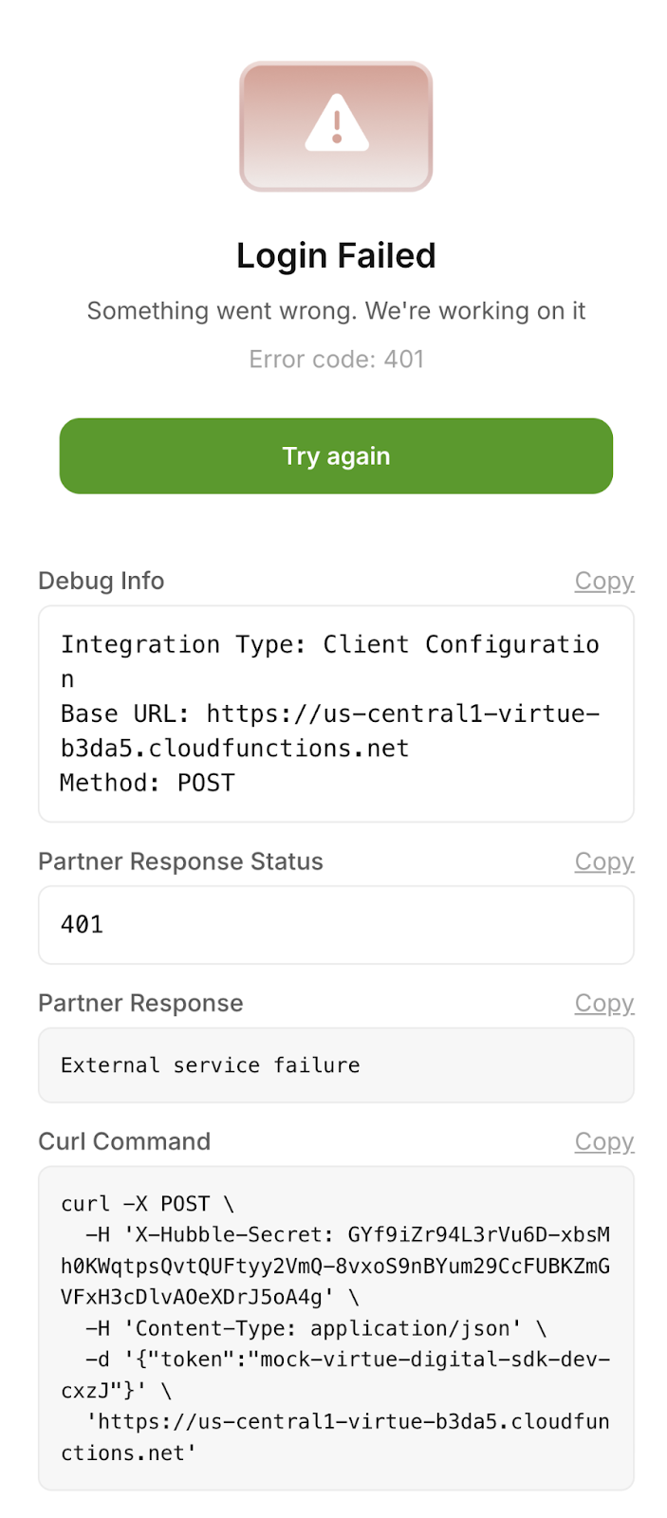
Task: Click the Base URL line in Debug Info
Action: [329, 714]
